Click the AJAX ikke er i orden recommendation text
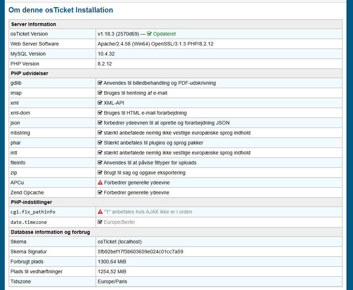The width and height of the screenshot is (353, 290). tap(148, 212)
